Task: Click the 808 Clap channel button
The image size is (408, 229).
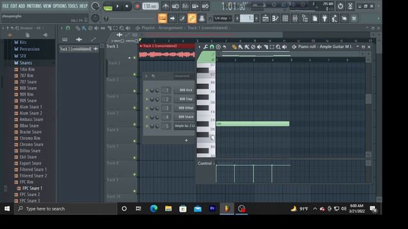Action: coord(184,99)
